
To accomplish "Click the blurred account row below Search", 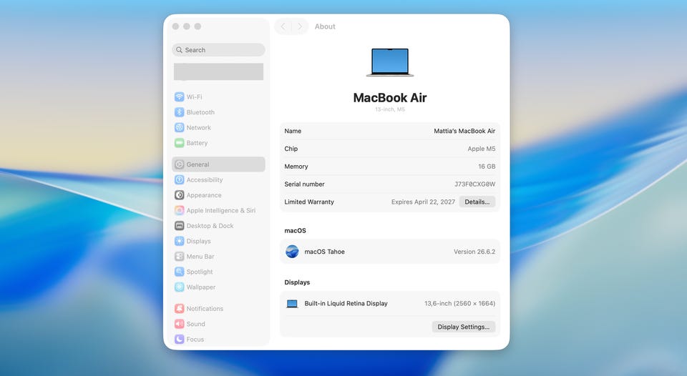I will (x=219, y=71).
